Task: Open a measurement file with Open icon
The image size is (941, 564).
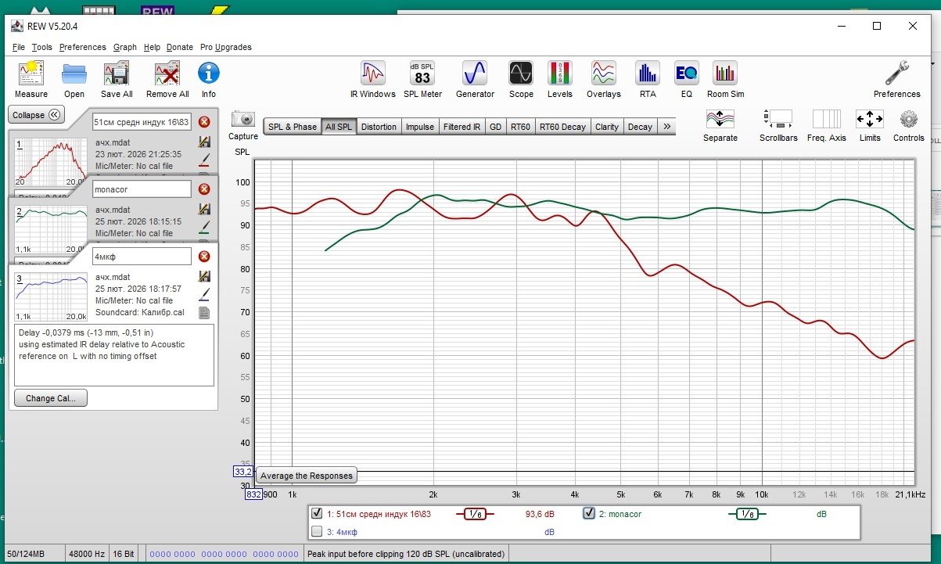Action: click(x=74, y=80)
